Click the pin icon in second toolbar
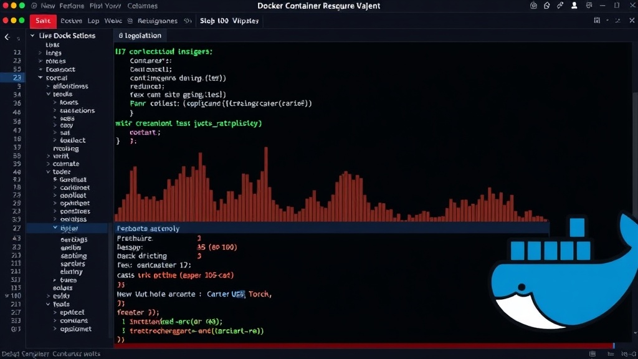This screenshot has width=638, height=359. (617, 21)
